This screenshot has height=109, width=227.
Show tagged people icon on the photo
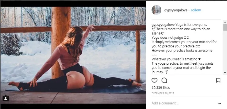tap(6, 98)
